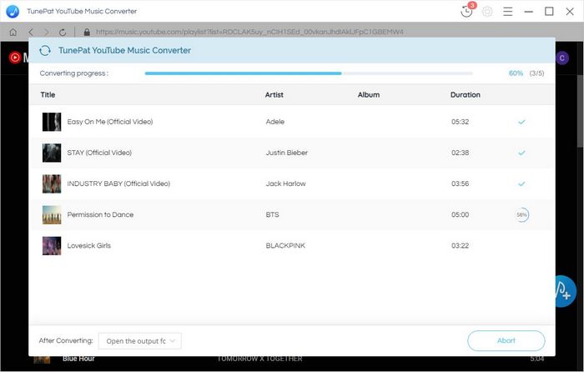
Task: Click the 02:38 duration value
Action: click(460, 153)
